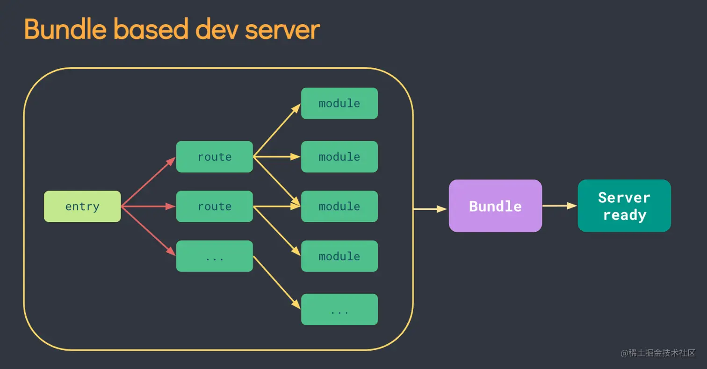
Task: Click the Bundle based dev server title
Action: (x=172, y=29)
